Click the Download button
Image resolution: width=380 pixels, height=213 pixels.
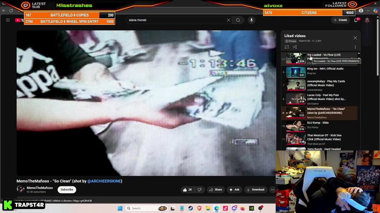pos(255,190)
